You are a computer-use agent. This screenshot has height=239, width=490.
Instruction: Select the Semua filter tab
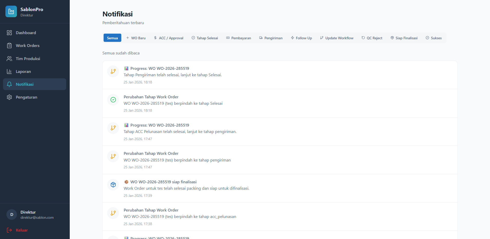point(112,38)
